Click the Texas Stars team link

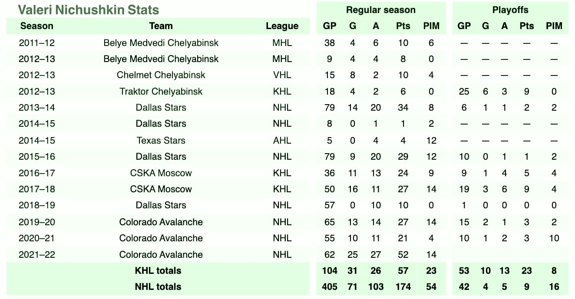tap(161, 140)
